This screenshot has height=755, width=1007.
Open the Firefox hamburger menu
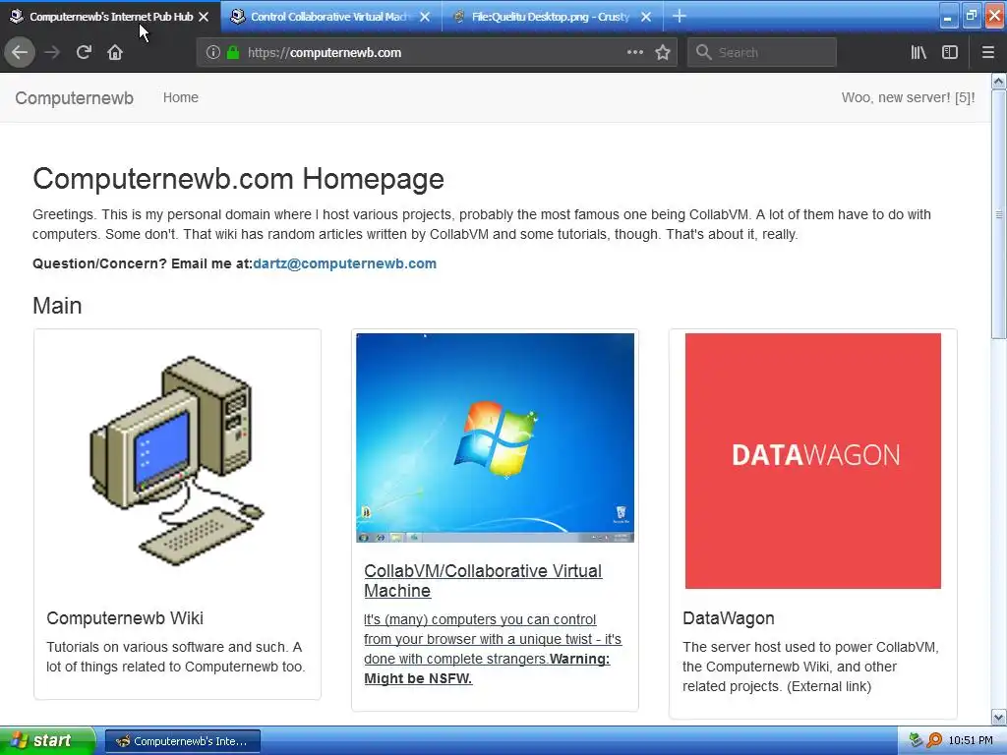tap(987, 52)
